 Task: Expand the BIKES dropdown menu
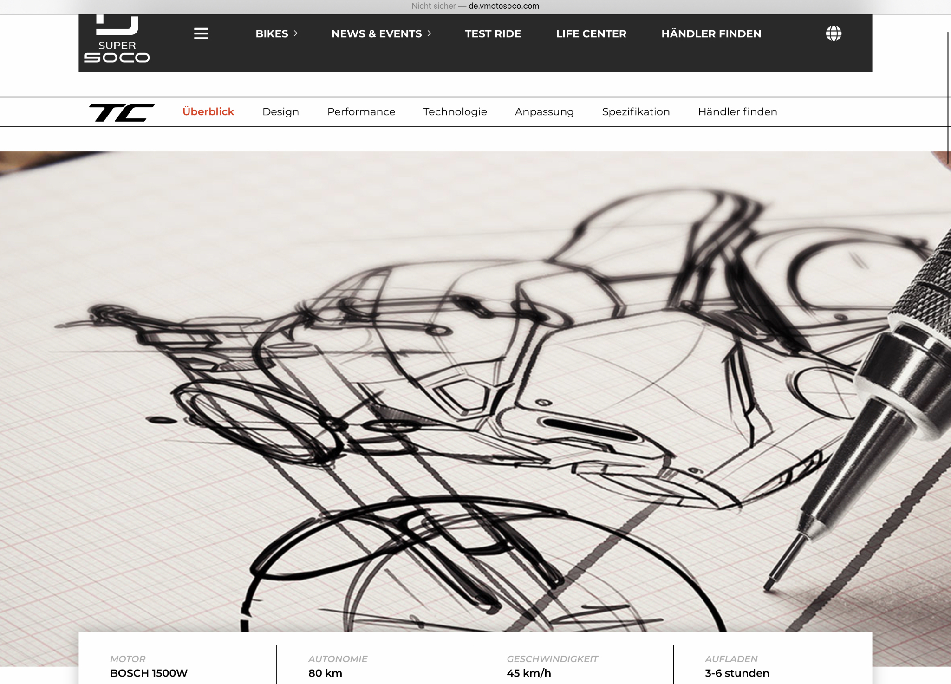276,33
